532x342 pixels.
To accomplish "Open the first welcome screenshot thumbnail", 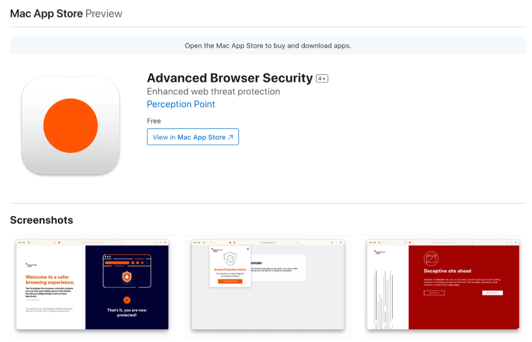I will pyautogui.click(x=92, y=285).
